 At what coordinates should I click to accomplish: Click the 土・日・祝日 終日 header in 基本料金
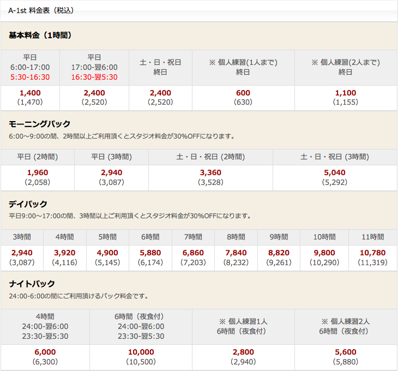click(160, 67)
